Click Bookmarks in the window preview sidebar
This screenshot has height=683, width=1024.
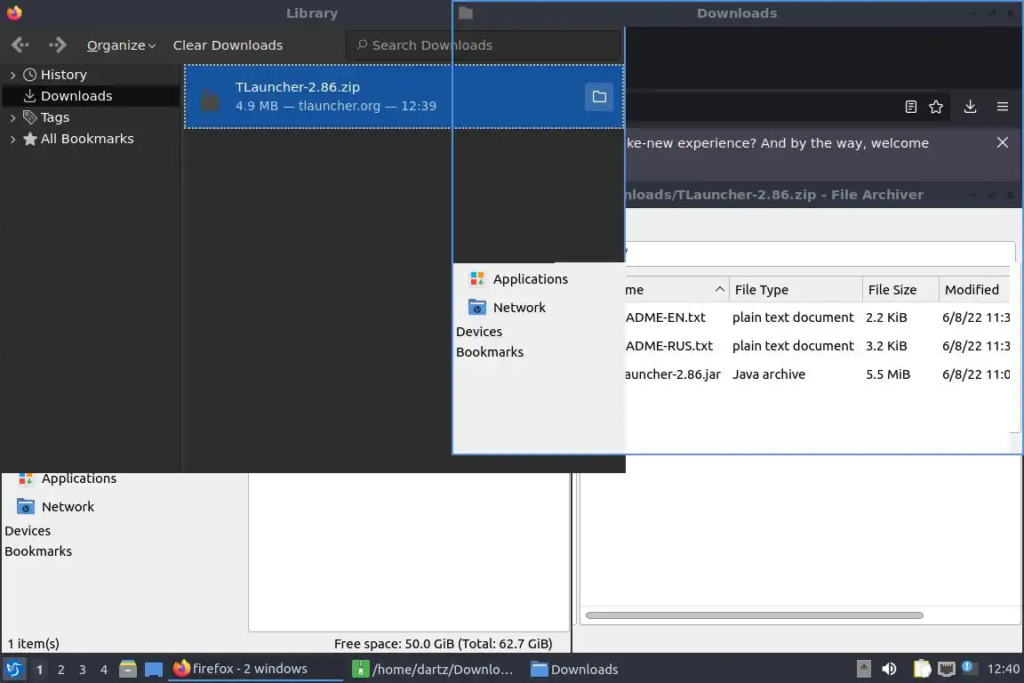point(490,351)
